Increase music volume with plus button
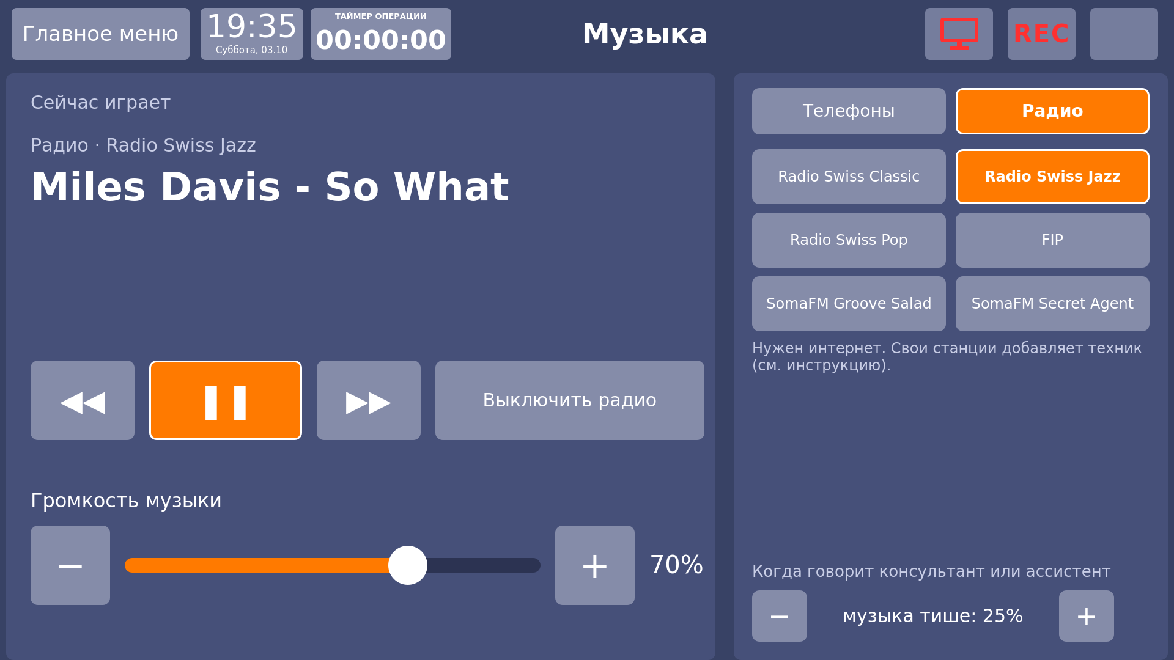Viewport: 1174px width, 660px height. click(x=595, y=565)
